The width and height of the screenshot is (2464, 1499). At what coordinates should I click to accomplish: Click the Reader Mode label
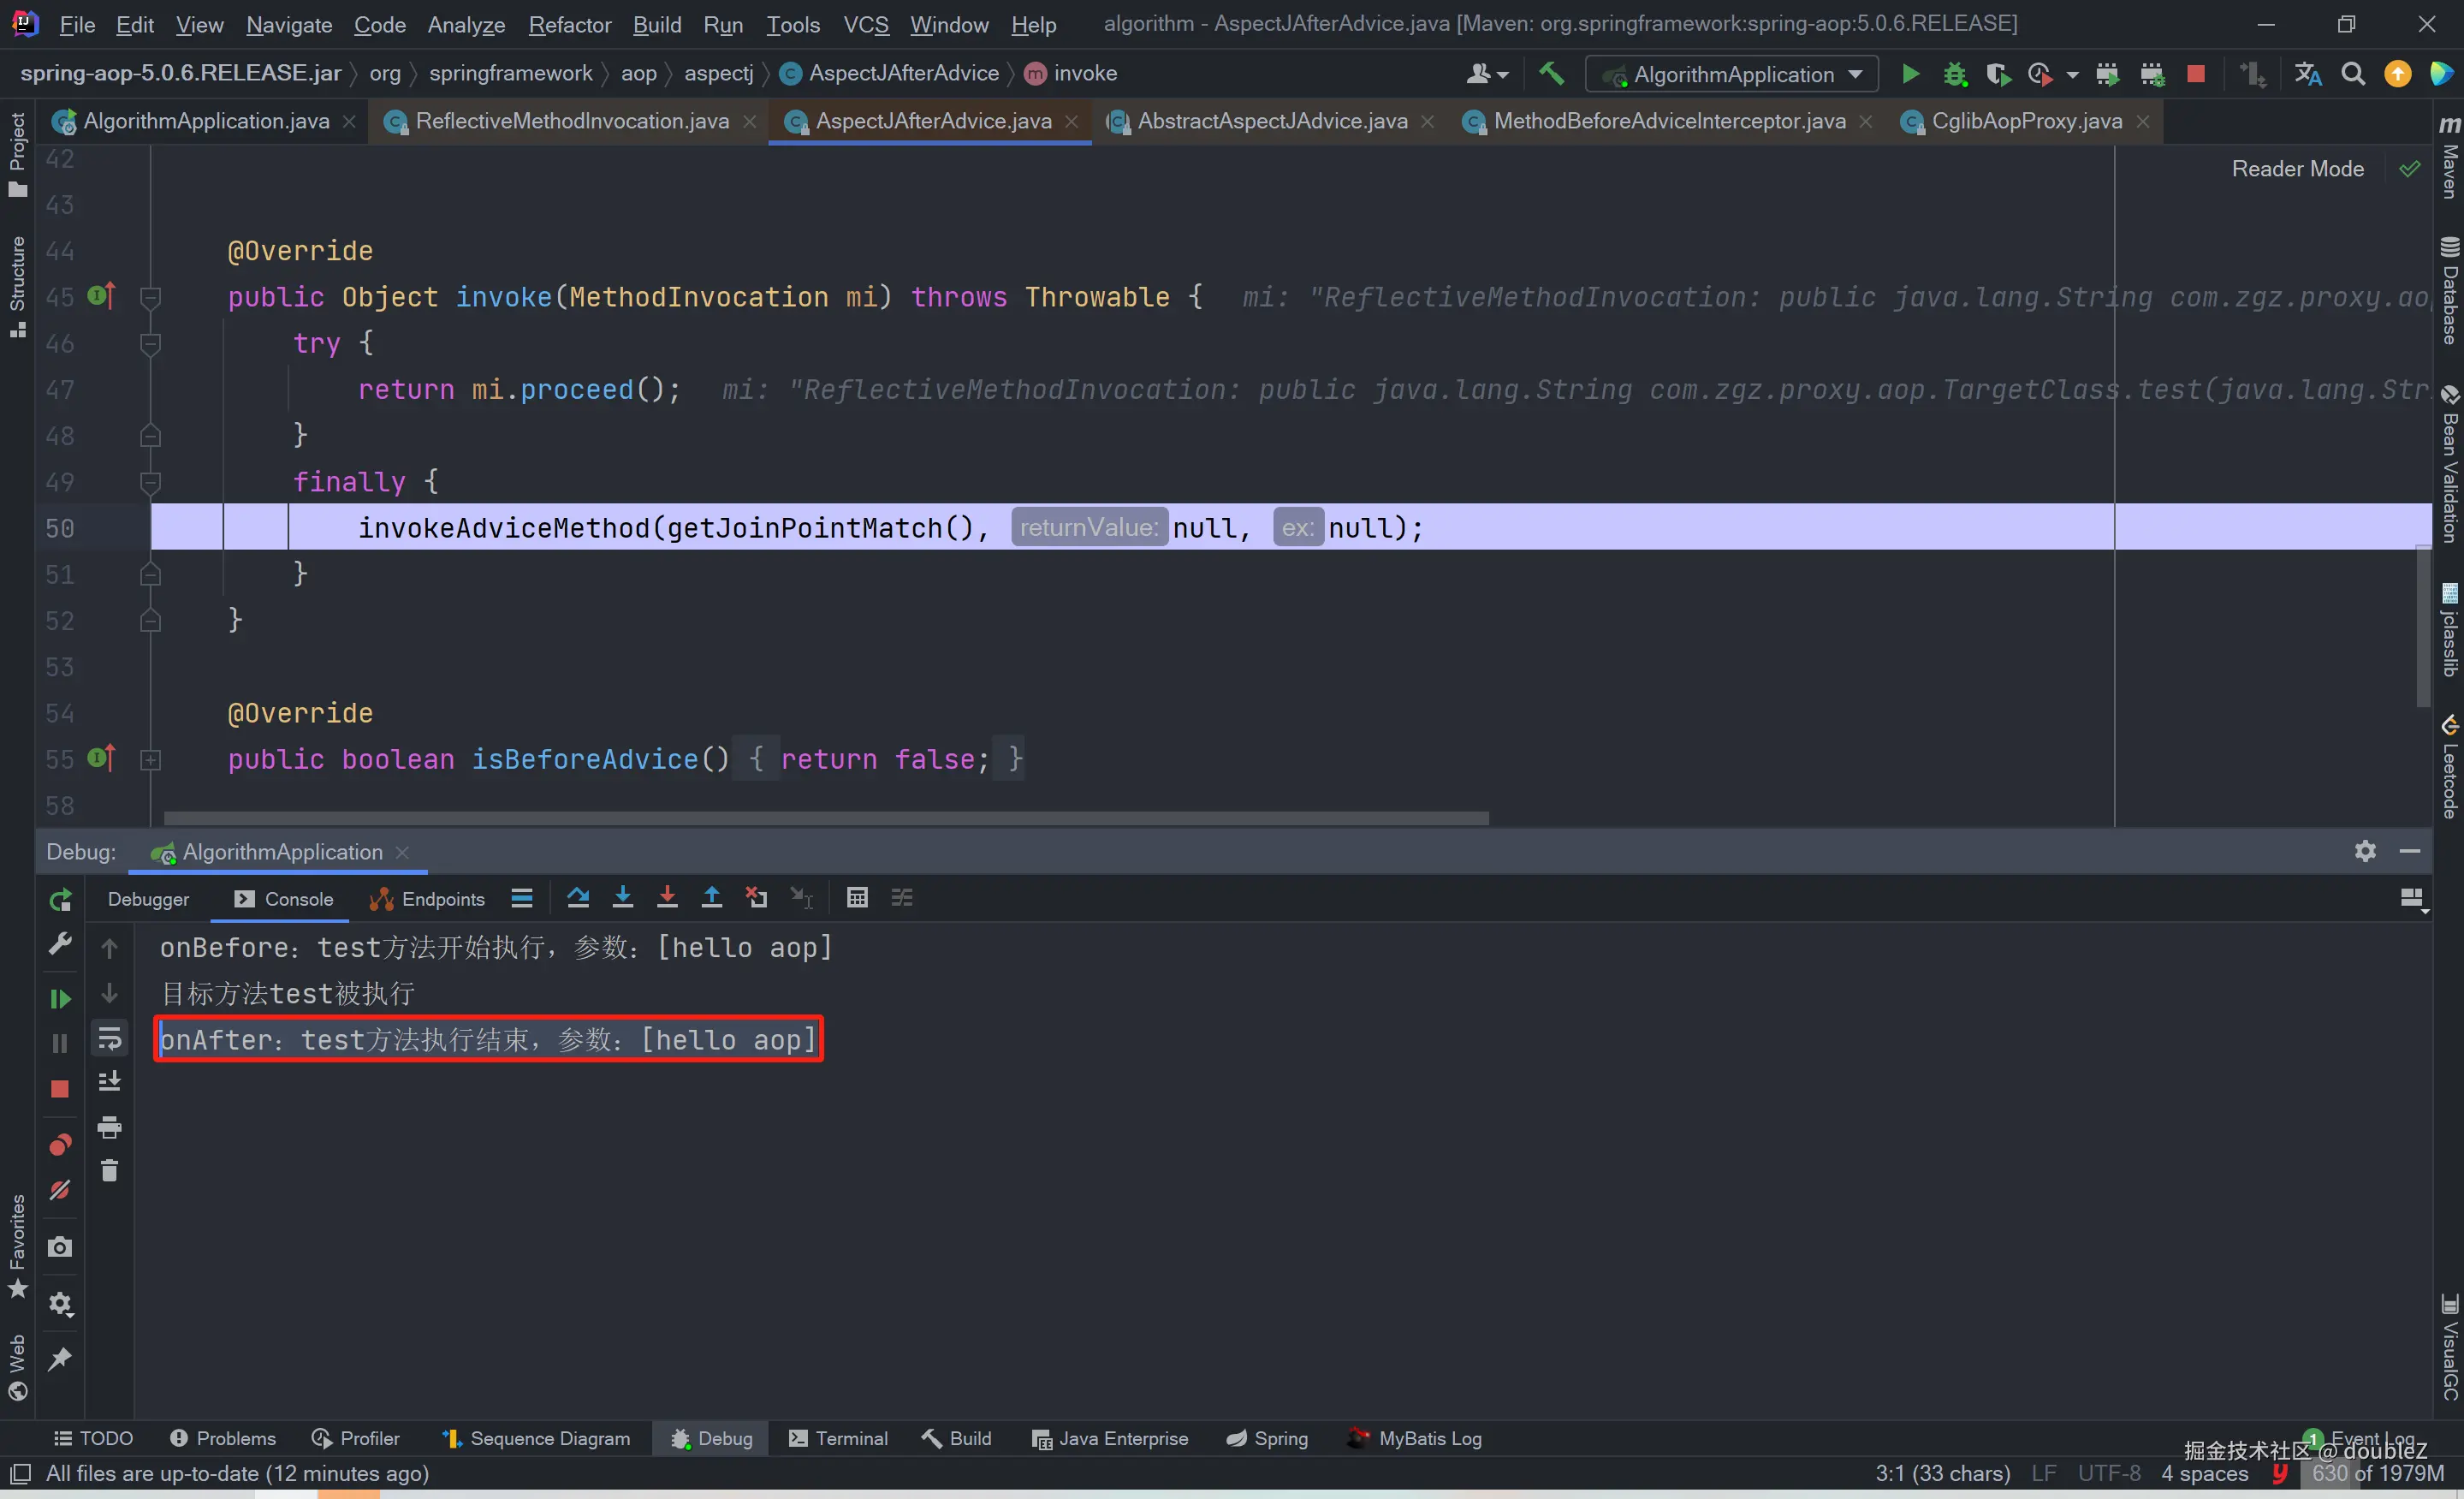point(2297,169)
